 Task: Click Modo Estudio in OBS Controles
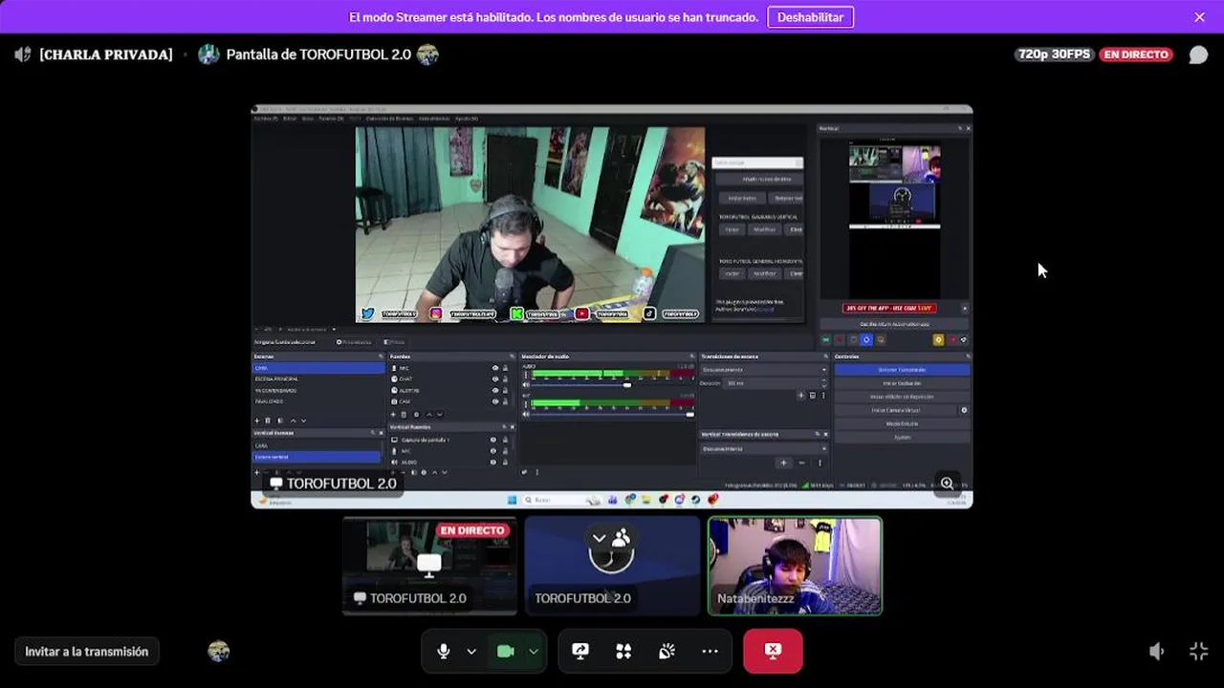click(902, 423)
